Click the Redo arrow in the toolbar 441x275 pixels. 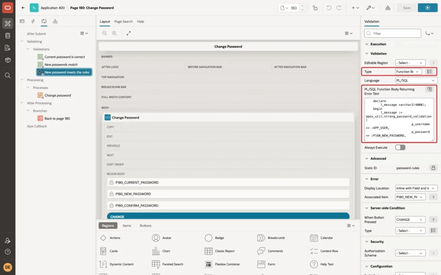(339, 8)
